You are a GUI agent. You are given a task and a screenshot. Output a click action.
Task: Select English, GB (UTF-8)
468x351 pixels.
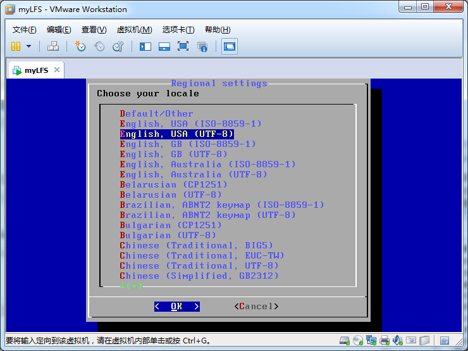(x=174, y=154)
